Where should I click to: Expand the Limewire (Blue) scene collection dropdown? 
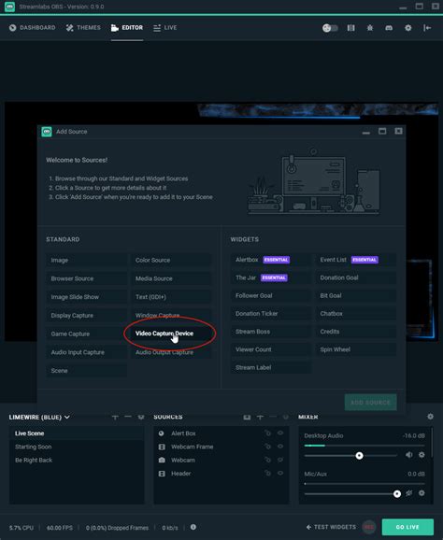39,417
